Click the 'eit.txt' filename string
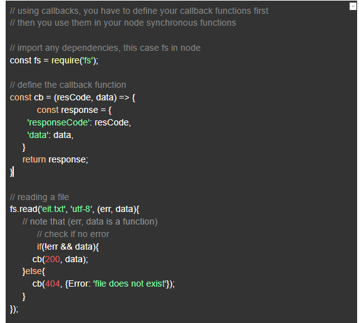 click(x=53, y=209)
